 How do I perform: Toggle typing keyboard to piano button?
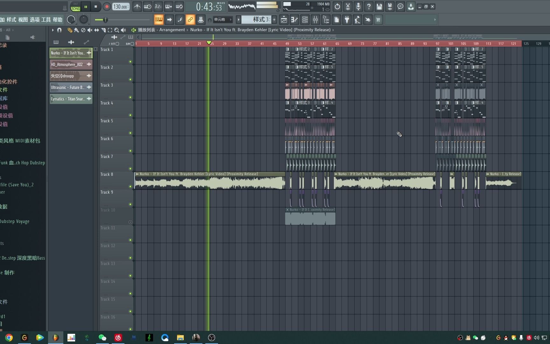[x=159, y=20]
